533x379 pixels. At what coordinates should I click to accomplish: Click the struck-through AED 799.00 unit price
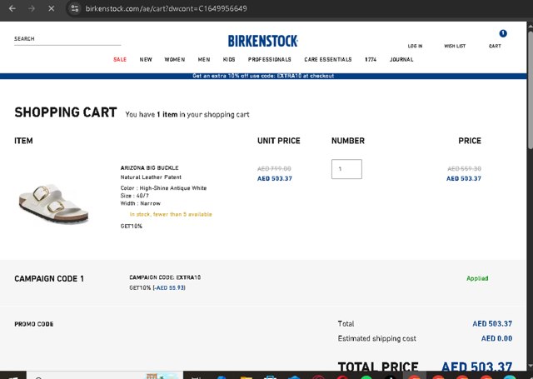point(274,168)
